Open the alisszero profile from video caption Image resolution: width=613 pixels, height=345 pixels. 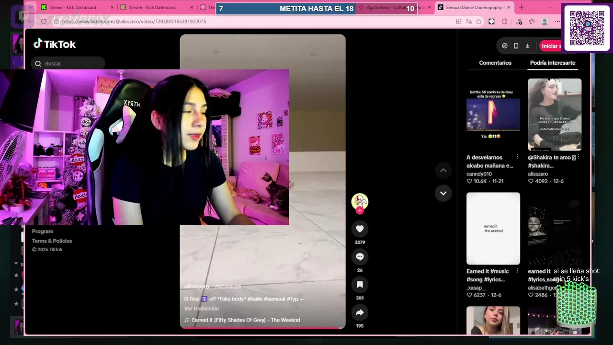coord(197,287)
